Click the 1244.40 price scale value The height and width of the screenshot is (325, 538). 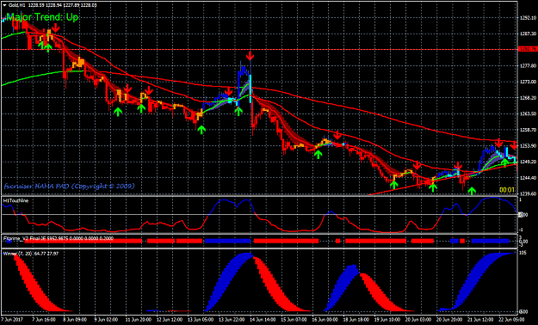click(x=528, y=178)
